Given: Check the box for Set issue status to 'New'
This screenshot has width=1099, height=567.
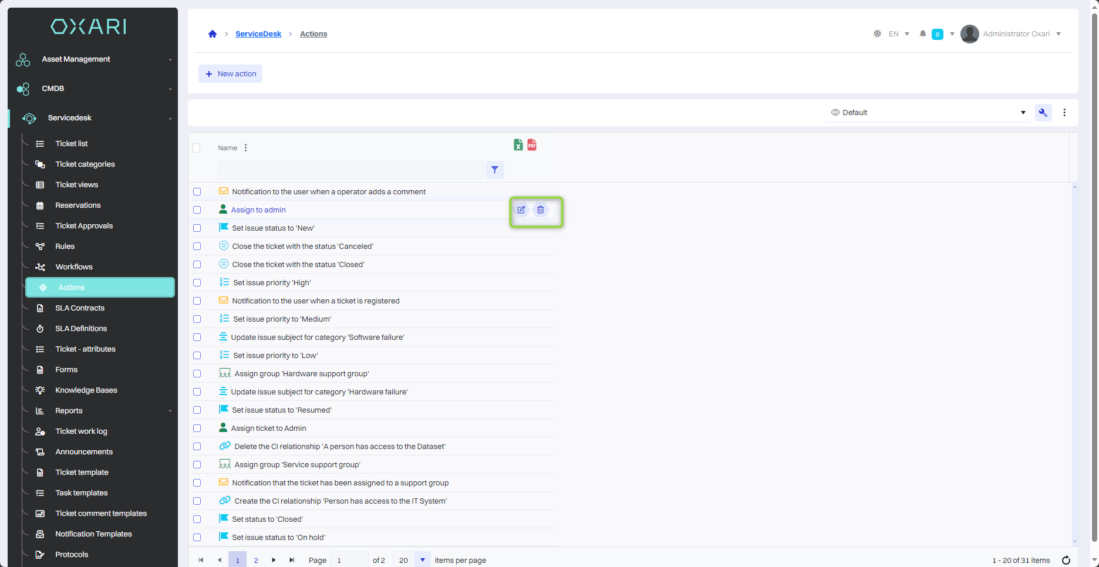Looking at the screenshot, I should point(197,228).
